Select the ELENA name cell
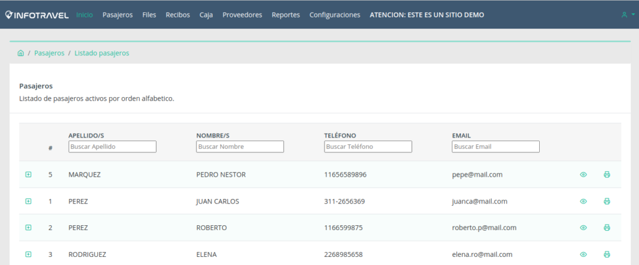 206,254
